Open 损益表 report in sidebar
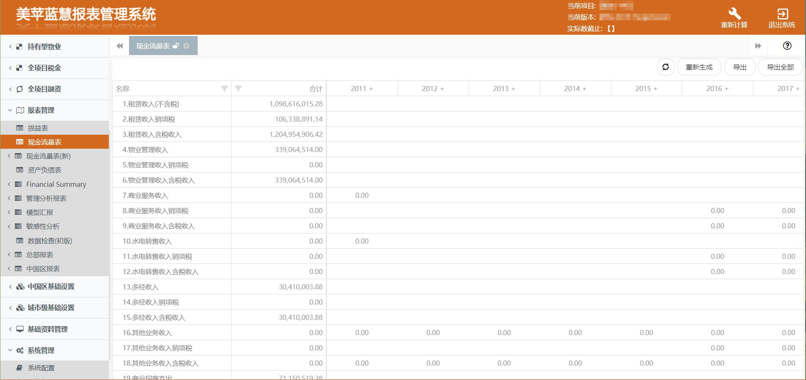This screenshot has height=380, width=806. pos(38,128)
